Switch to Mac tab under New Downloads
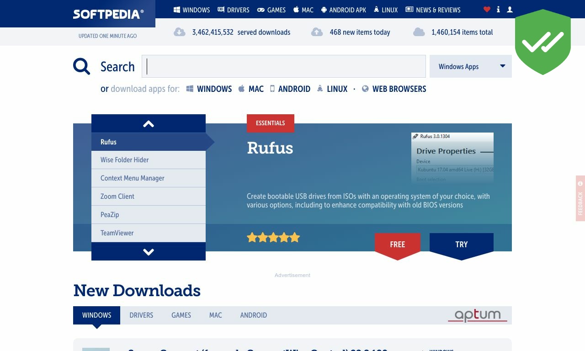The height and width of the screenshot is (351, 585). pyautogui.click(x=216, y=315)
